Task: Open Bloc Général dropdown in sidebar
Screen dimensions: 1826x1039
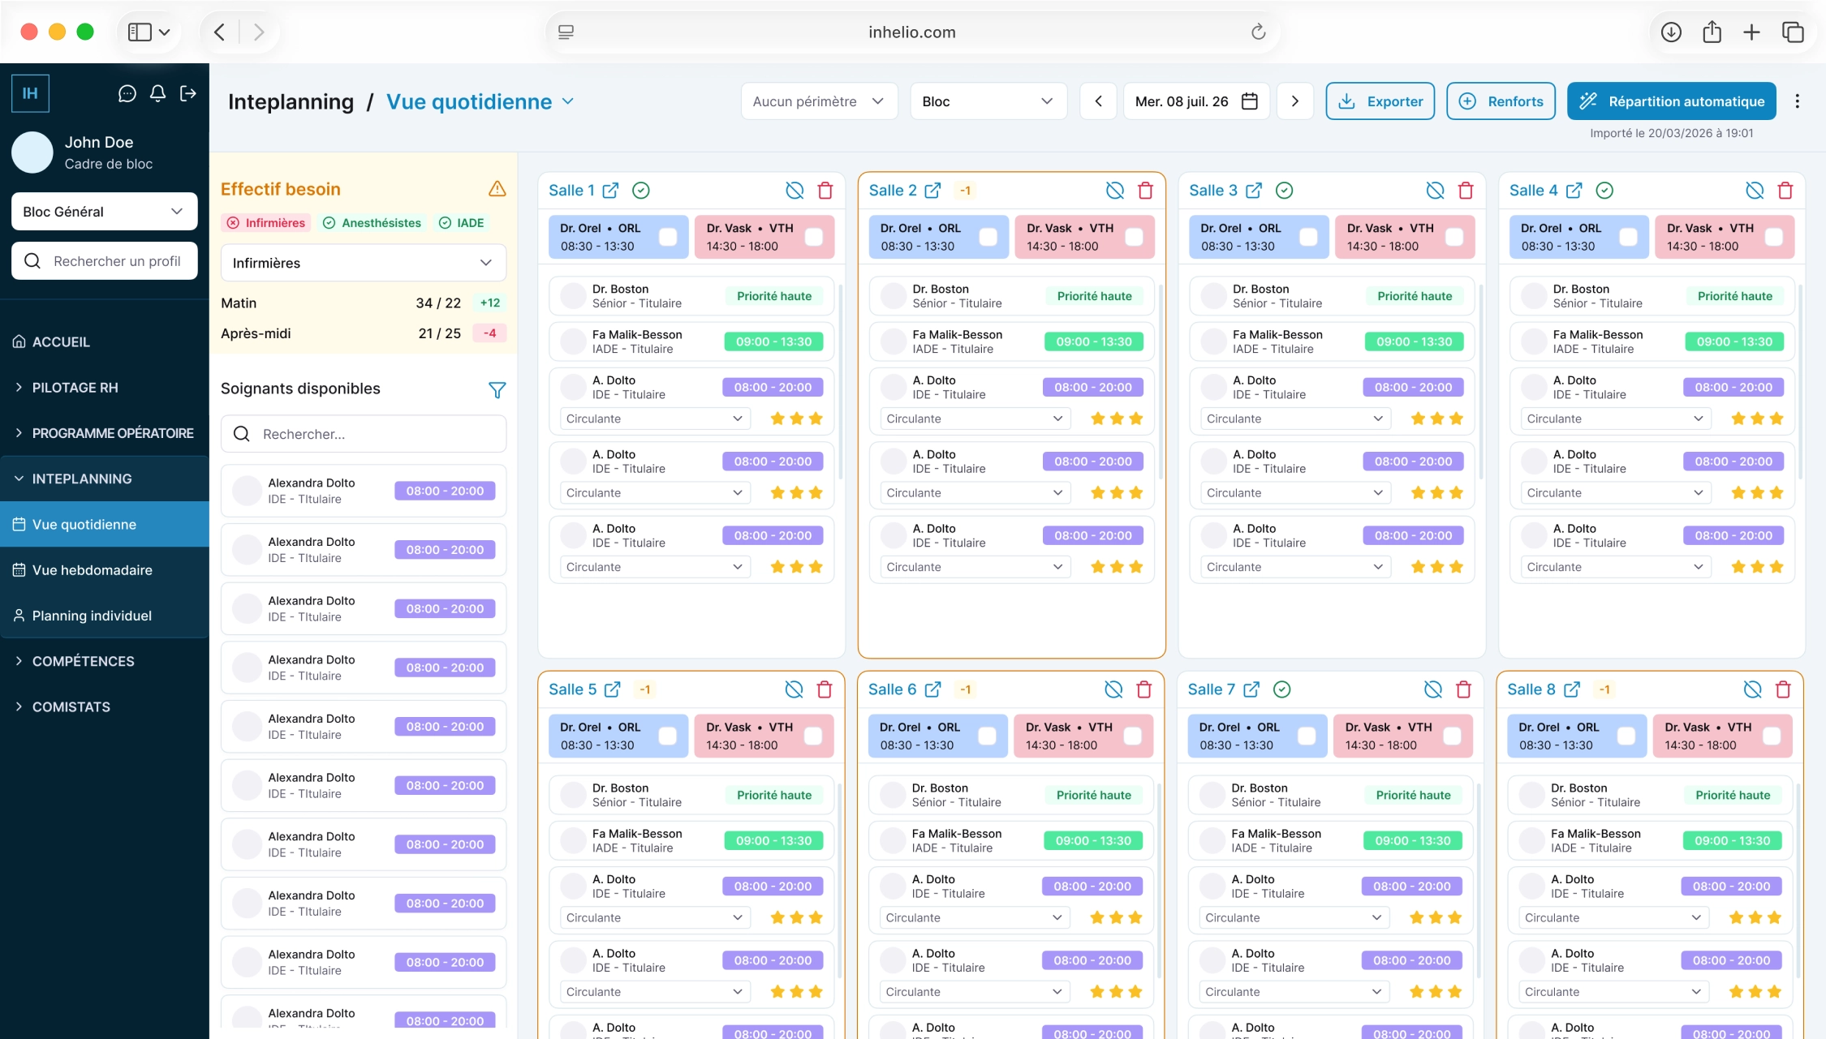Action: [x=104, y=212]
